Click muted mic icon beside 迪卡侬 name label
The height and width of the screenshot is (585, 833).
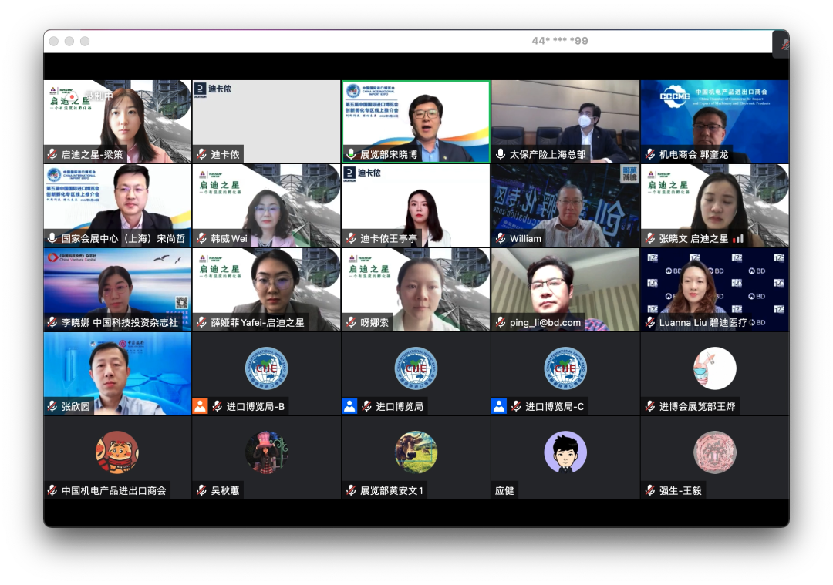tap(201, 154)
